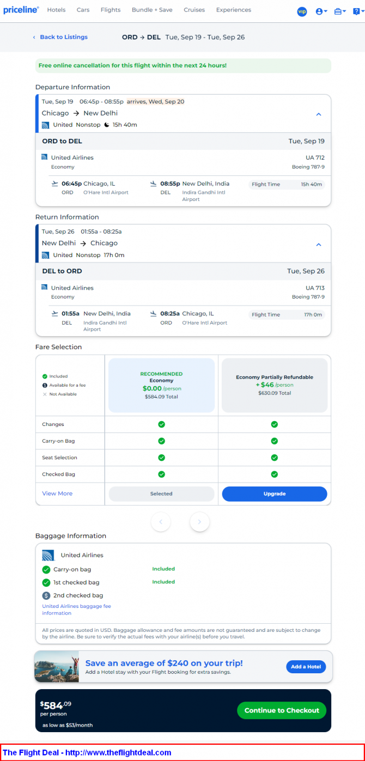Click the next fare carousel arrow
This screenshot has height=761, width=365.
click(x=199, y=522)
